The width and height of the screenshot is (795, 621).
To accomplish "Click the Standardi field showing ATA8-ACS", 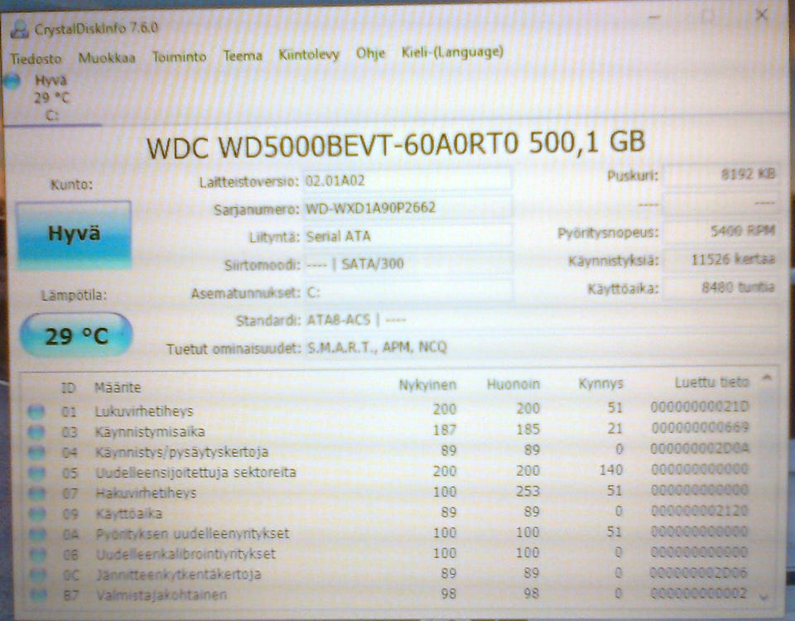I will point(542,320).
